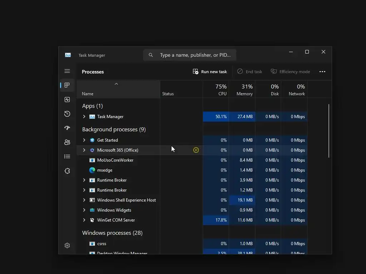Open the Users icon in sidebar

click(67, 142)
